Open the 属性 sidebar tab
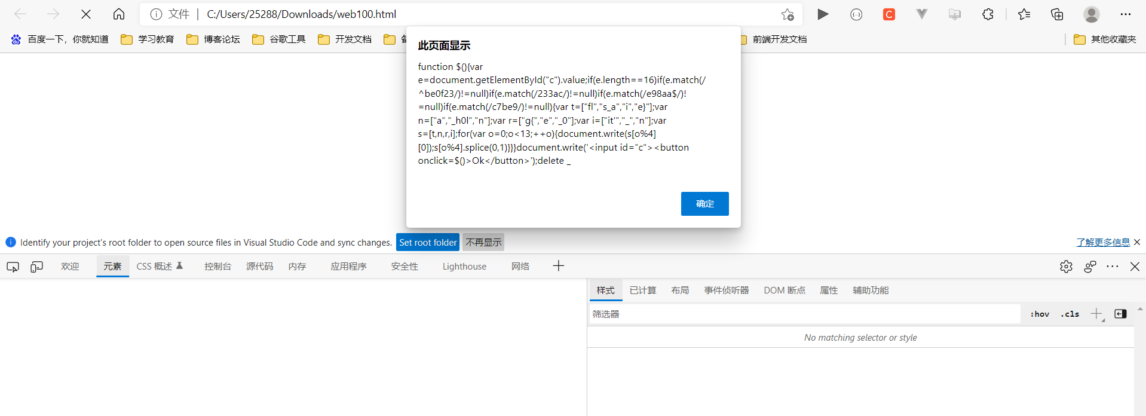The height and width of the screenshot is (416, 1146). coord(829,290)
